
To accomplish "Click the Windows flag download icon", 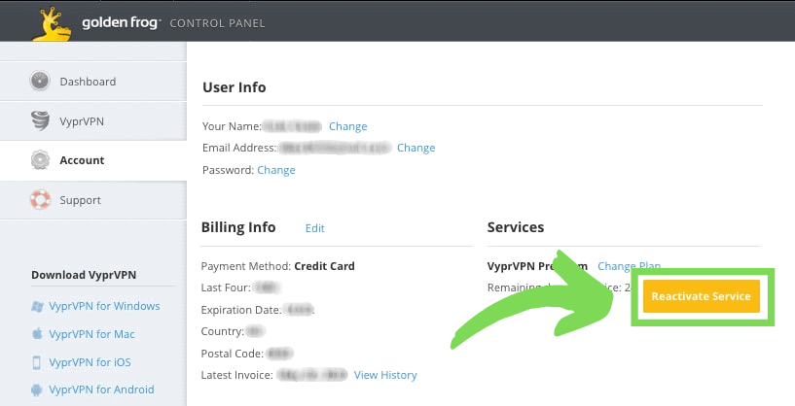I will (37, 306).
